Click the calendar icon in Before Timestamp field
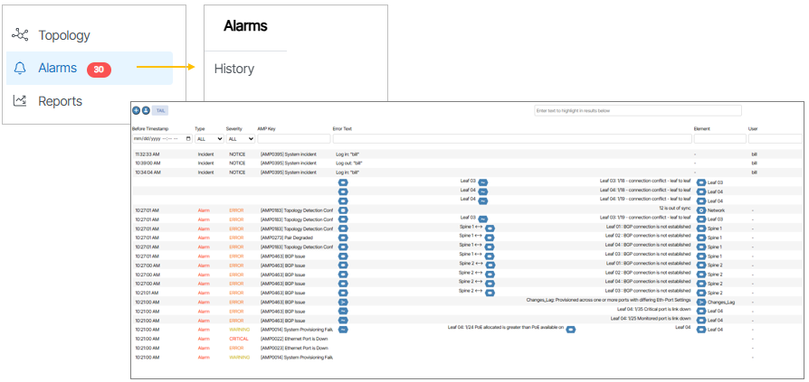The image size is (809, 382). [188, 139]
